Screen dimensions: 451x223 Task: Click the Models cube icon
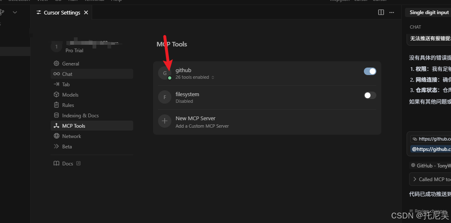[56, 95]
